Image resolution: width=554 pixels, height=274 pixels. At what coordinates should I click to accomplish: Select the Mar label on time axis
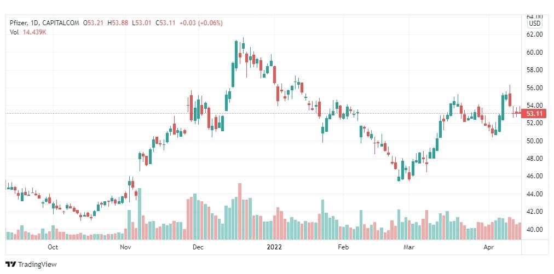[x=409, y=247]
